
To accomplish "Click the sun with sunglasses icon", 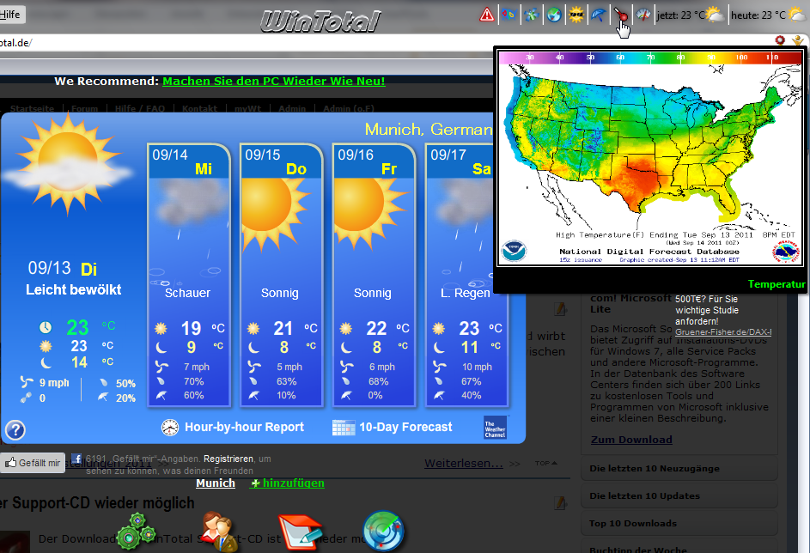I will 576,15.
